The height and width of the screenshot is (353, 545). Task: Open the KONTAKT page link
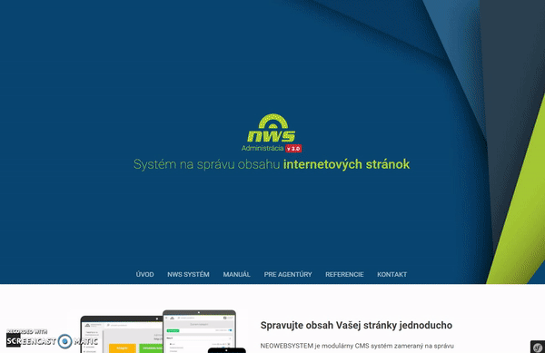392,275
